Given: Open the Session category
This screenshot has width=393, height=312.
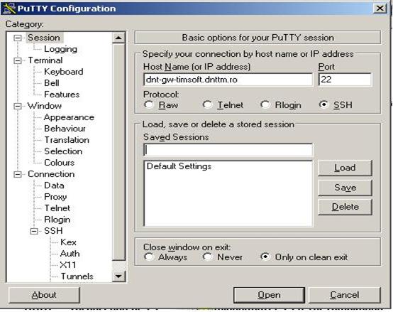Looking at the screenshot, I should pyautogui.click(x=44, y=38).
